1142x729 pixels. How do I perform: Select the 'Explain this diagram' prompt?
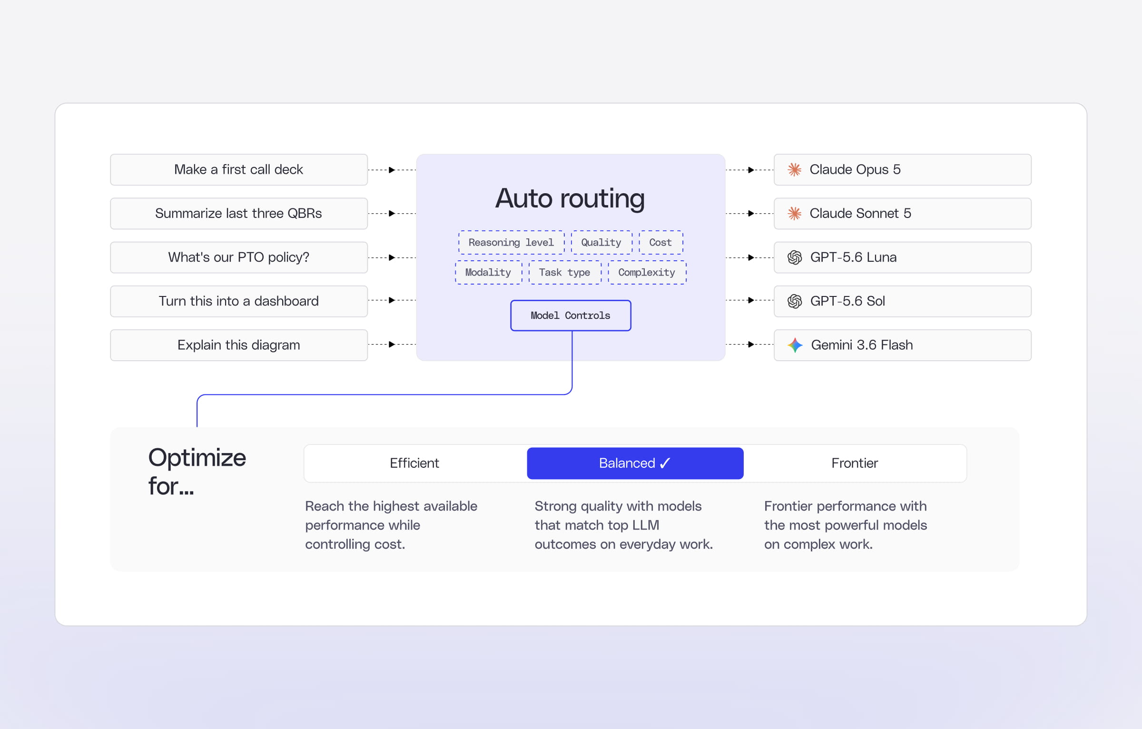pyautogui.click(x=239, y=345)
